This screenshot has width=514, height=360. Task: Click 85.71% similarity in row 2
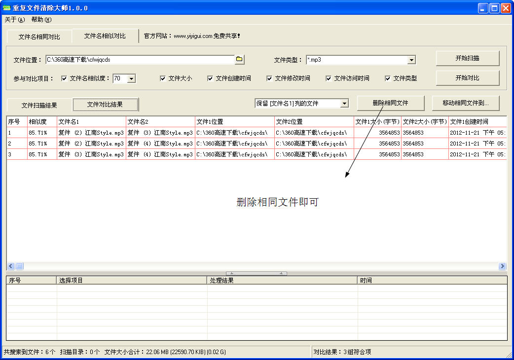tap(42, 144)
